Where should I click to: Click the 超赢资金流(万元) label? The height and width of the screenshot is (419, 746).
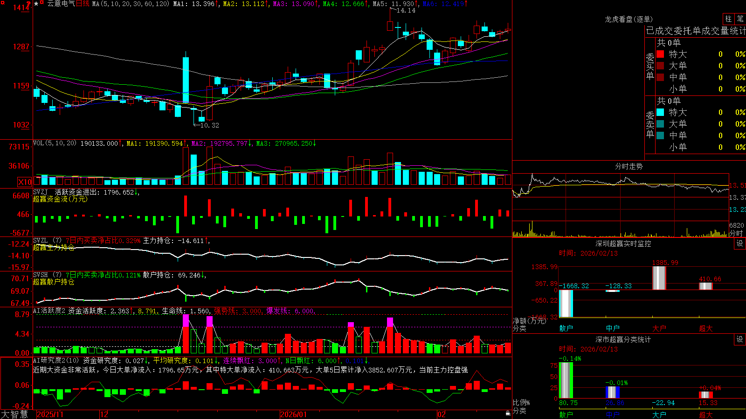point(60,199)
